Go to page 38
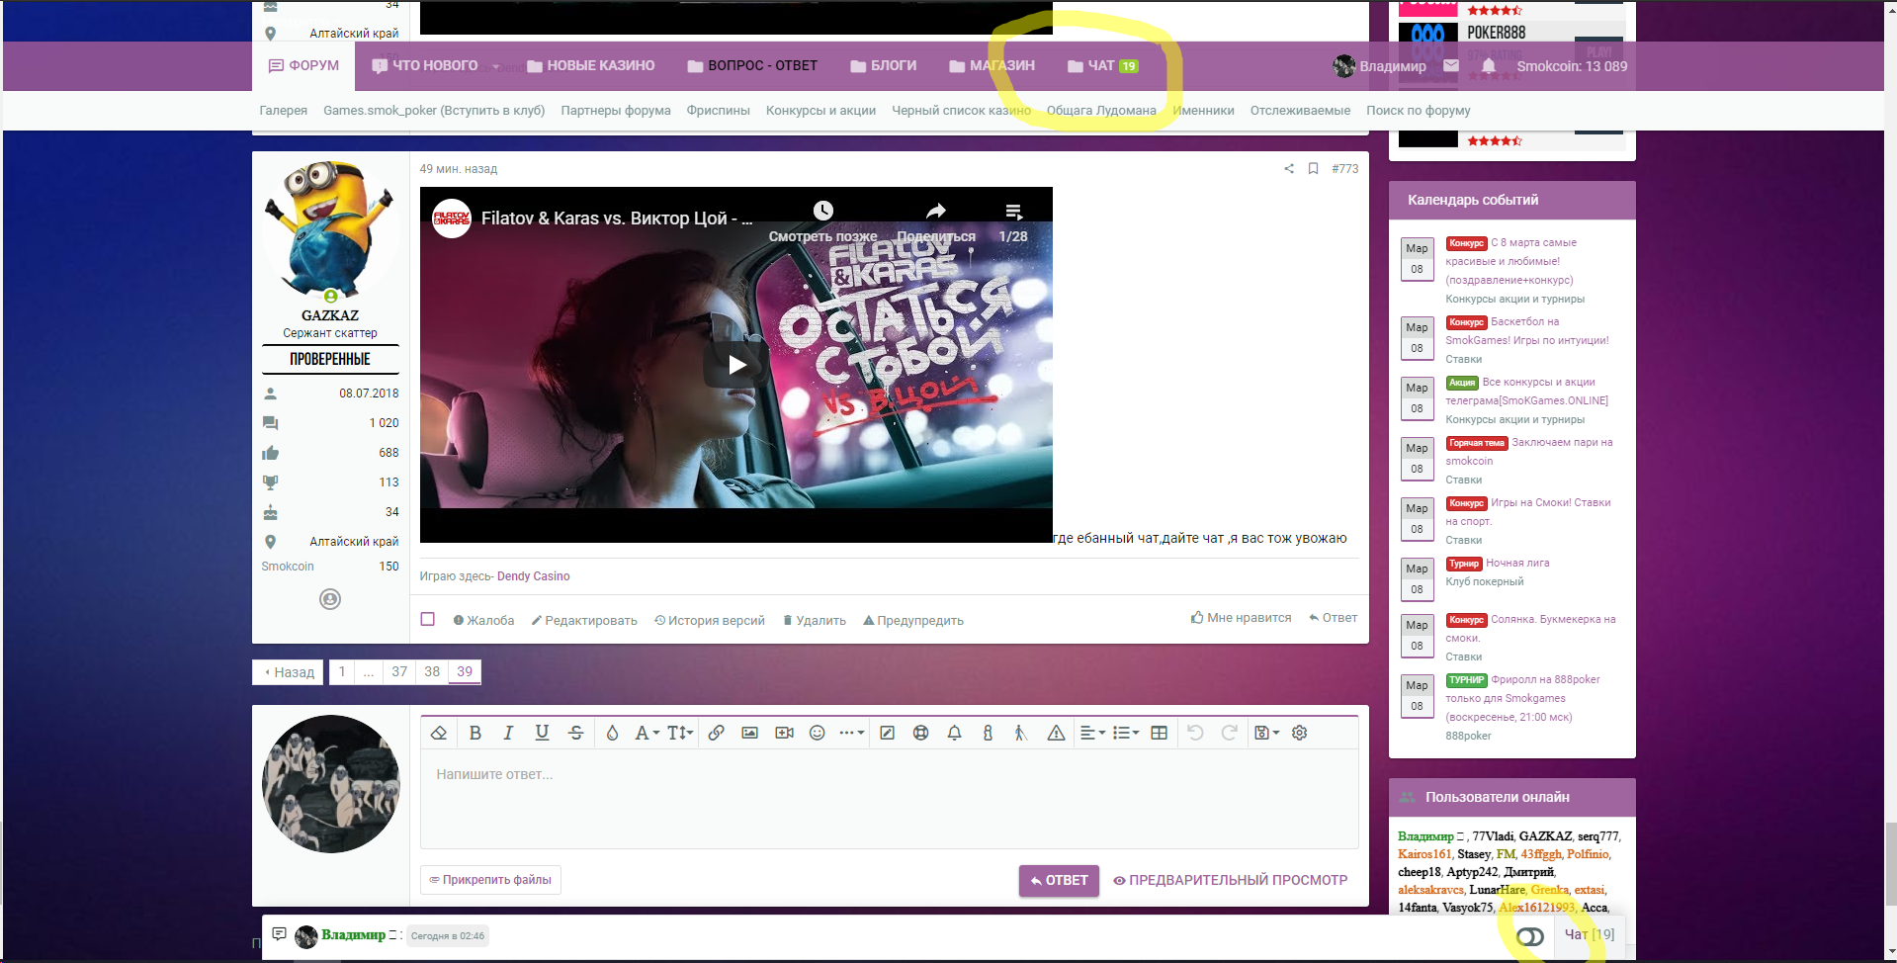1897x963 pixels. [x=432, y=671]
